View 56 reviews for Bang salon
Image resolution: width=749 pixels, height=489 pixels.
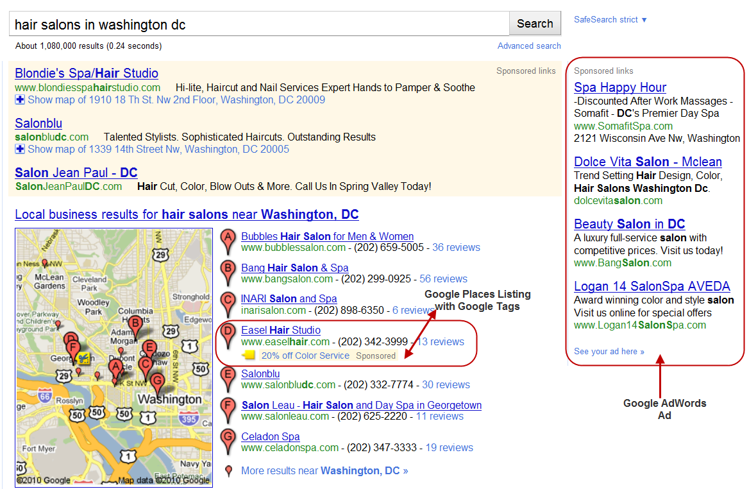443,279
